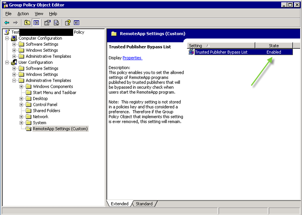Click the policy scroll icon at the tree root
The height and width of the screenshot is (215, 302).
point(7,32)
